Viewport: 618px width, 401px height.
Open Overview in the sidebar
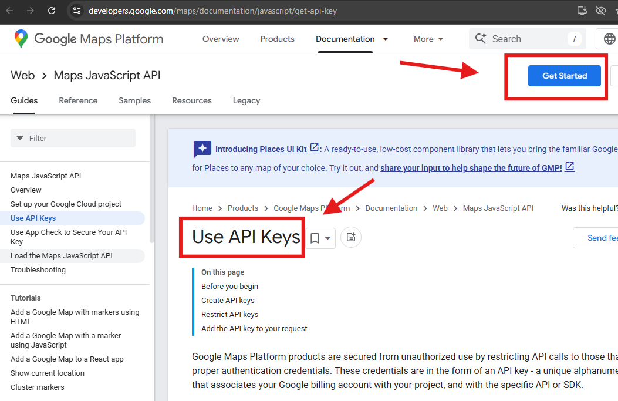tap(26, 190)
